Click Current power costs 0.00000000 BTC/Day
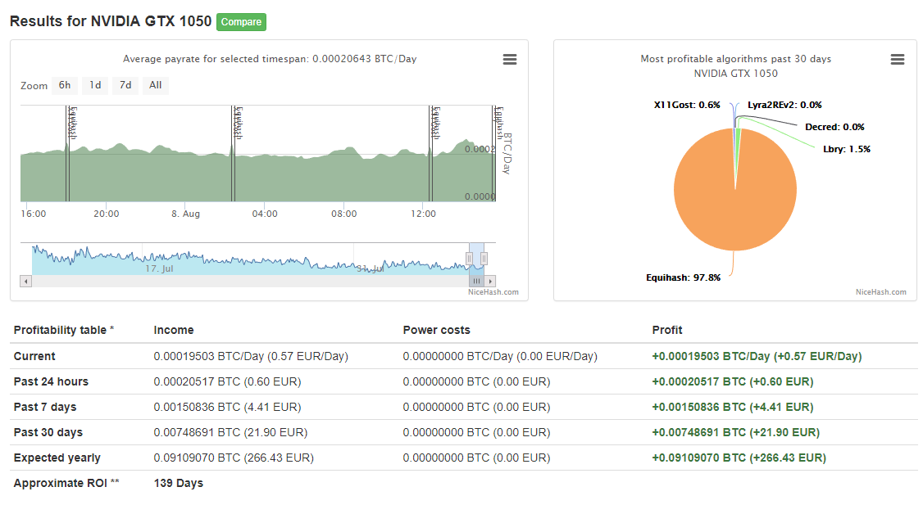Viewport: 923px width, 505px height. 500,356
